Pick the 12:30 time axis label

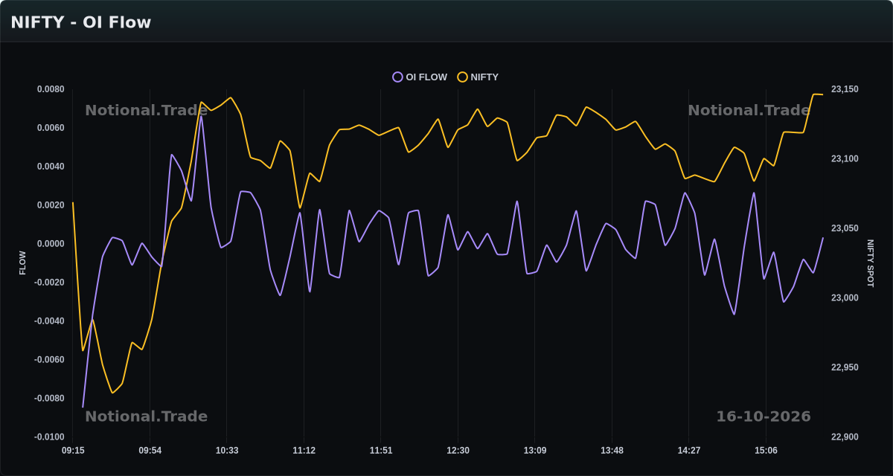click(x=458, y=451)
